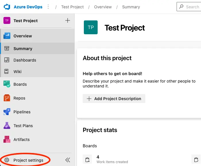Click the plus icon in Add Project Description
The height and width of the screenshot is (166, 201).
pos(89,99)
